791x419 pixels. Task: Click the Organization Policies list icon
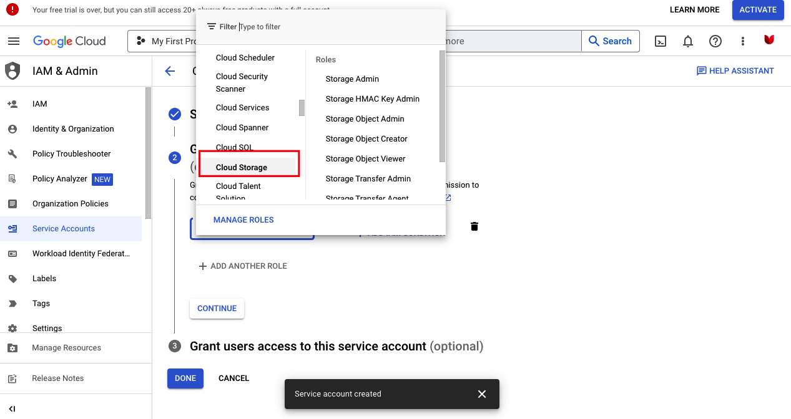(x=12, y=204)
